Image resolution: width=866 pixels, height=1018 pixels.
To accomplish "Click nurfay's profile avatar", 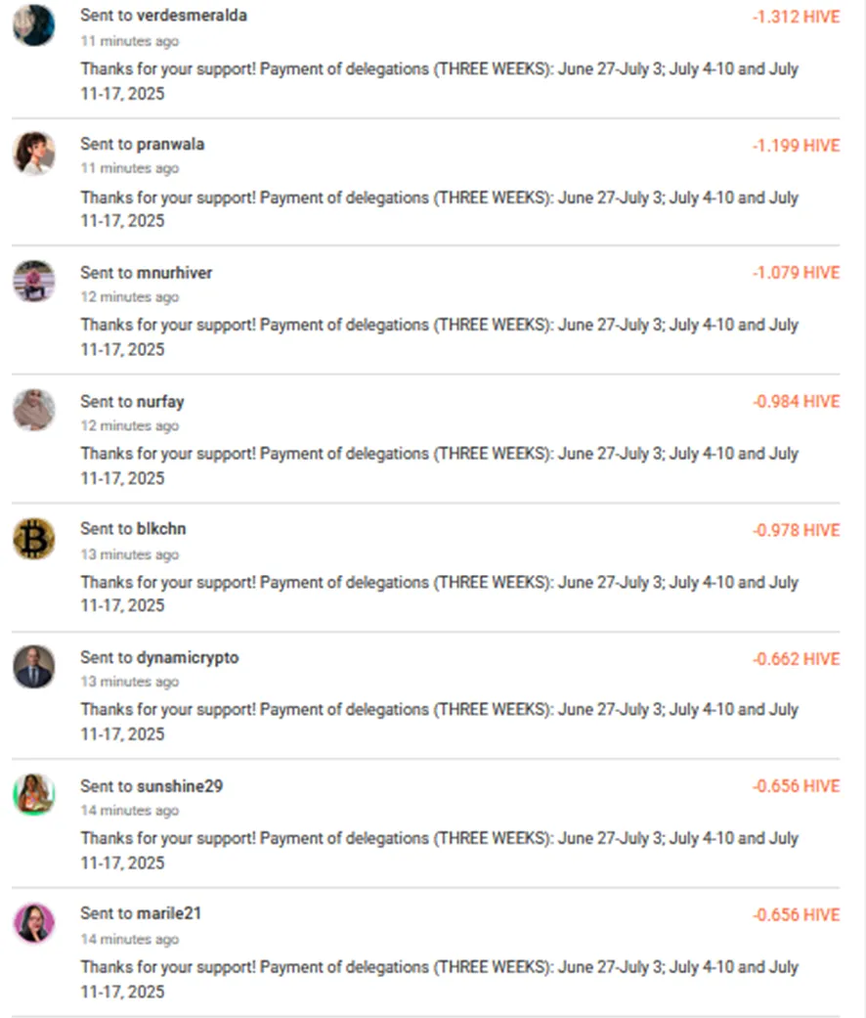I will click(x=34, y=410).
